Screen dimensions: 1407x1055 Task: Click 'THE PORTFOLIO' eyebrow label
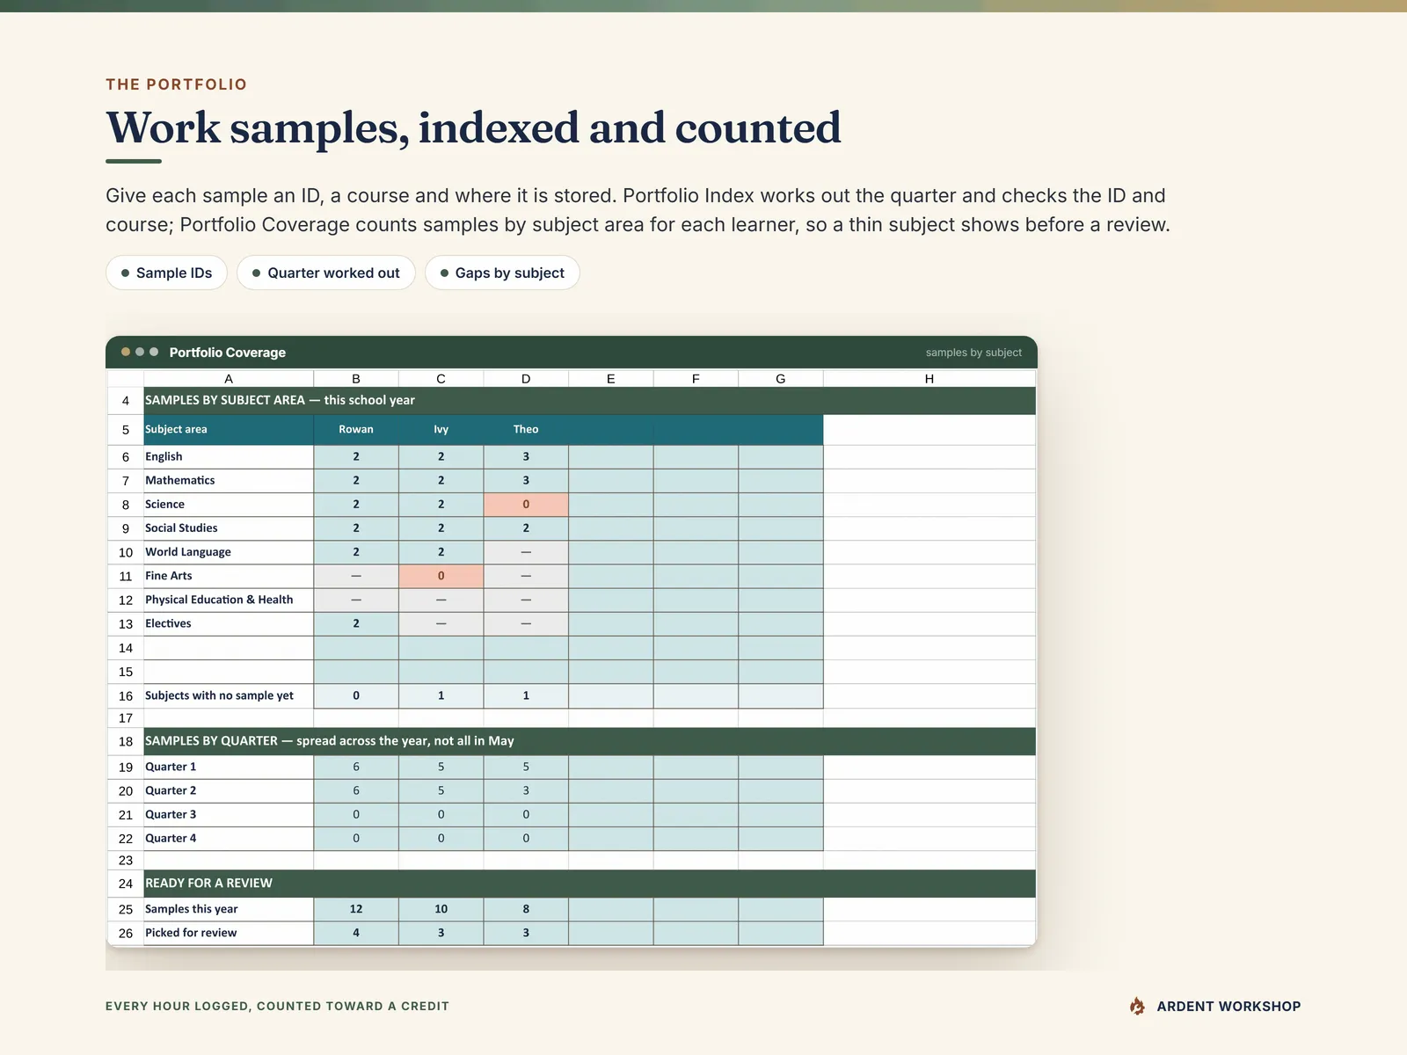(177, 84)
